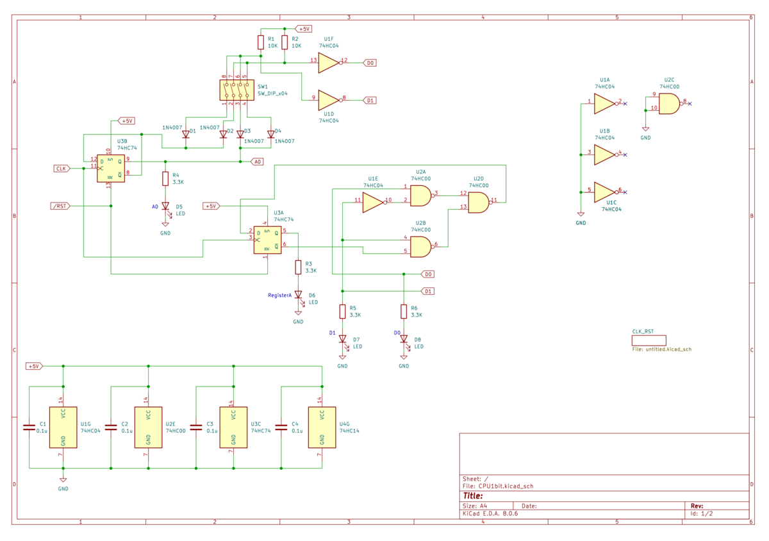The image size is (769, 541).
Task: Click the +5V label above U3B
Action: coord(126,121)
